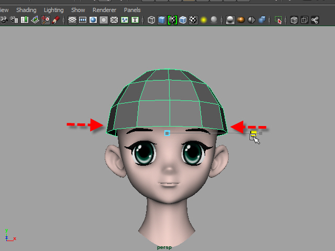Expand the Show menu
The height and width of the screenshot is (251, 335).
tap(78, 10)
